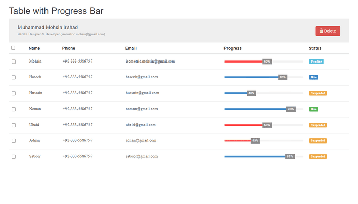358x204 pixels.
Task: Click the Name column header
Action: click(34, 48)
